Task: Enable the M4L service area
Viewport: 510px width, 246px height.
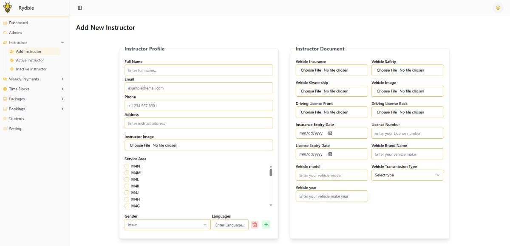Action: pos(127,179)
